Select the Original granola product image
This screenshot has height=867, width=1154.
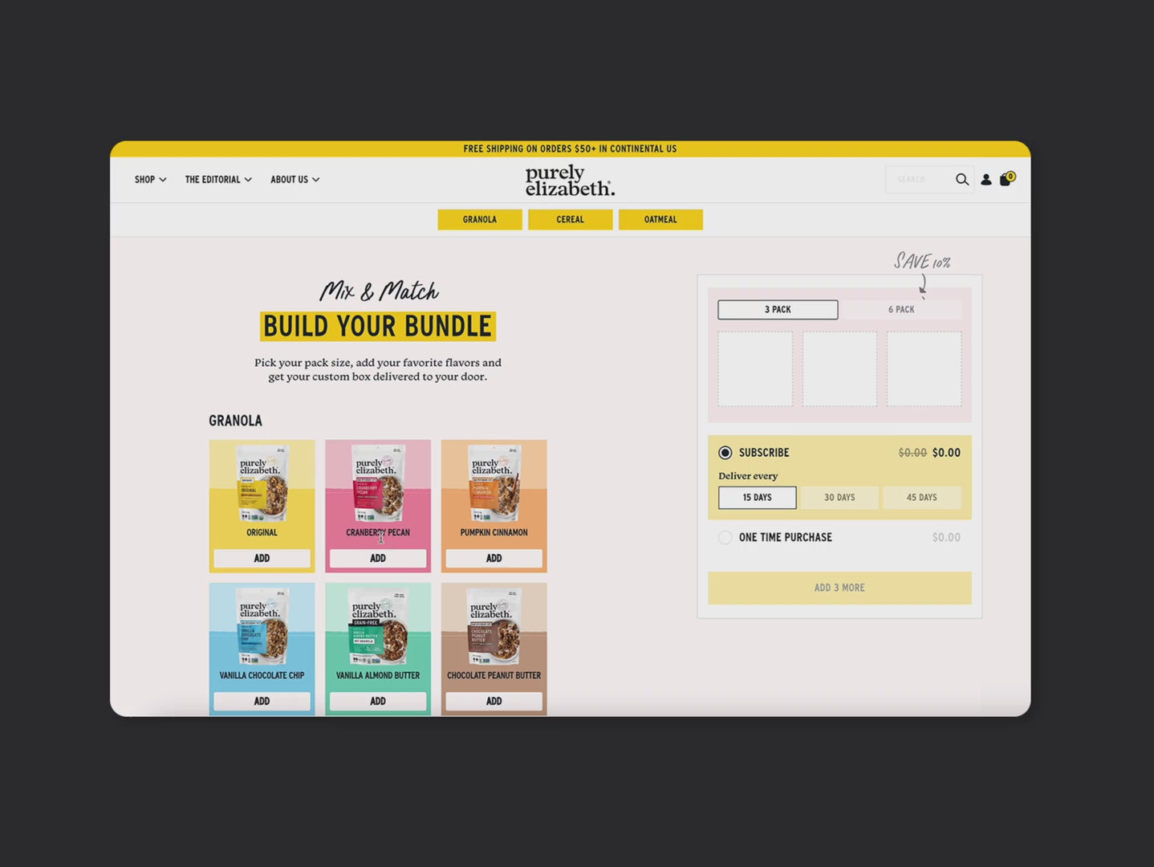point(262,483)
